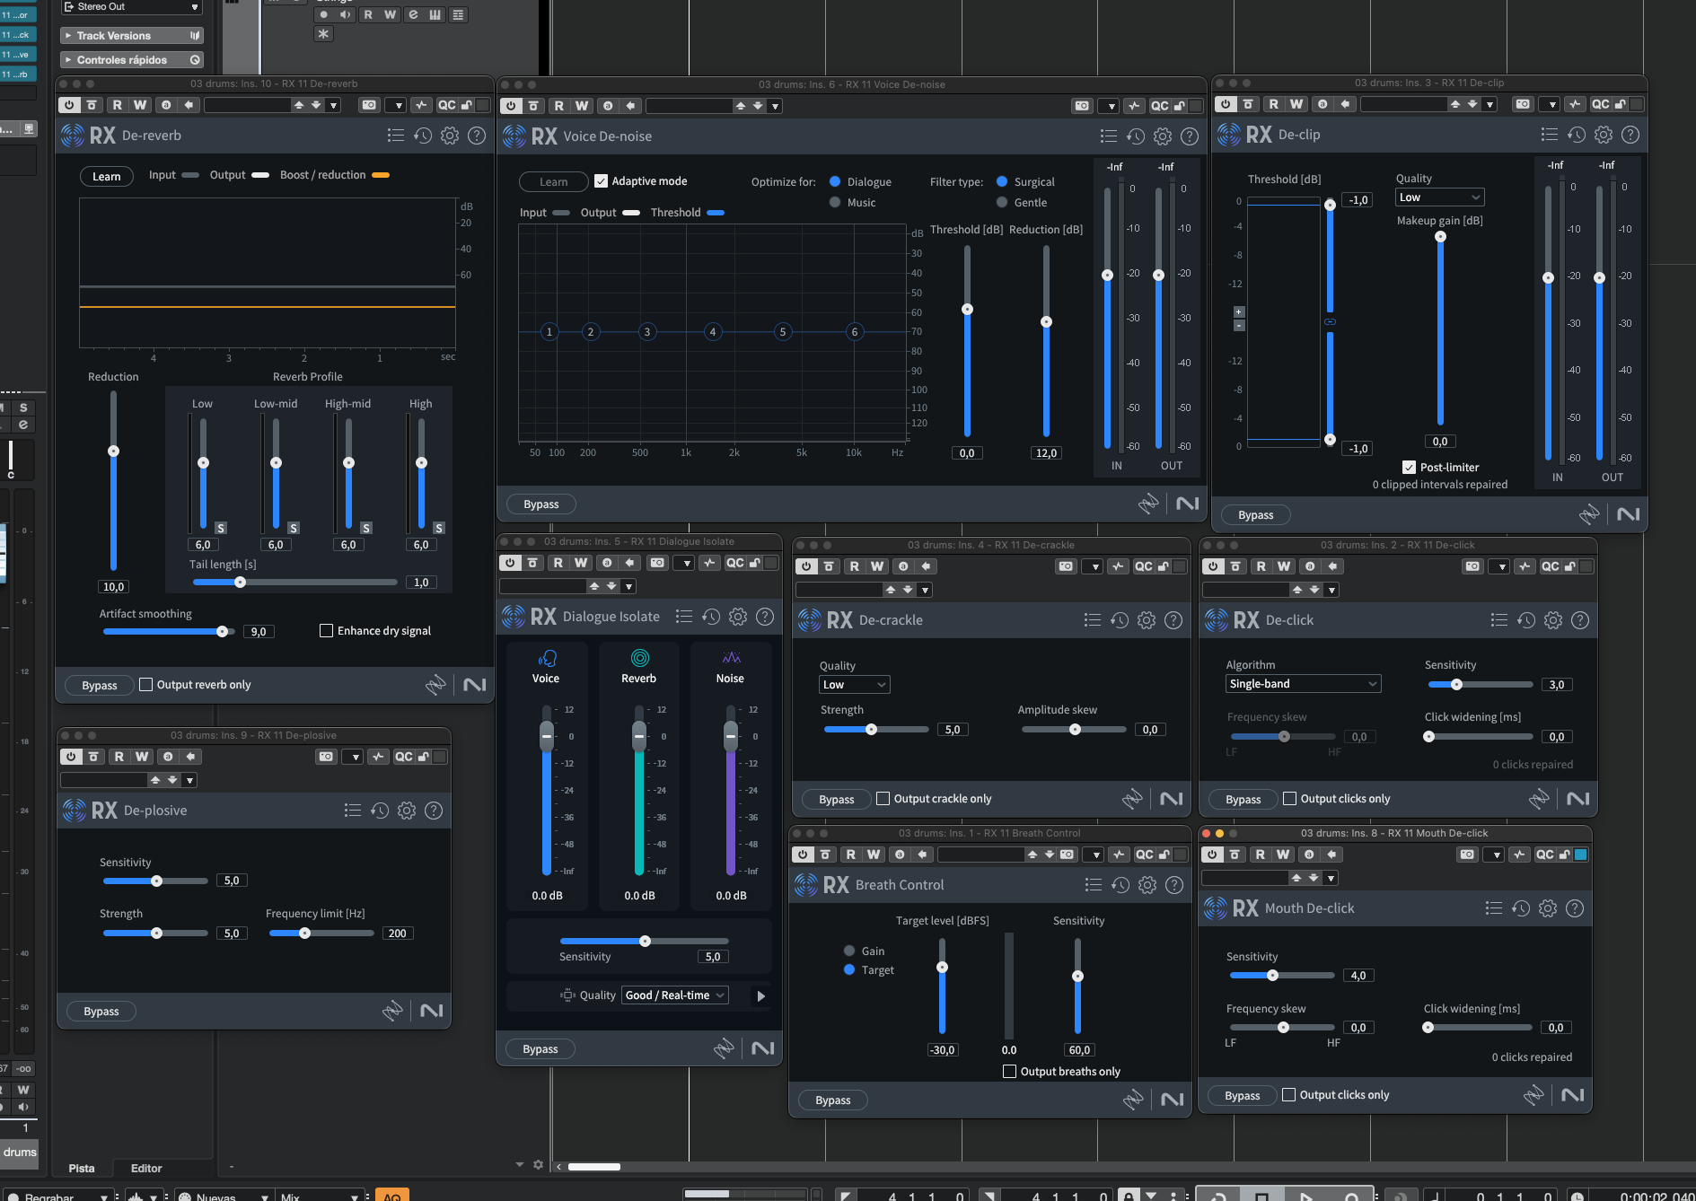Open Voice De-noise help

pos(1190,136)
